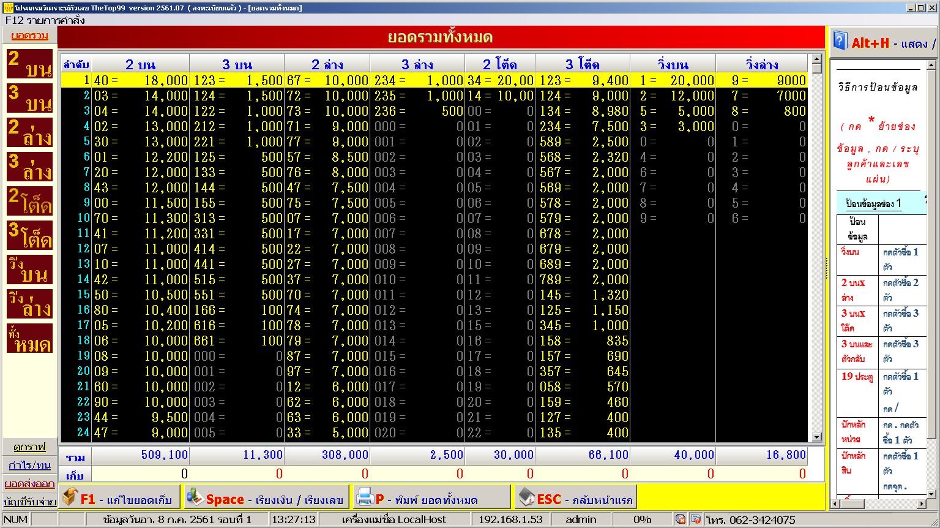940x528 pixels.
Task: Click the วิ่งล่าง column header
Action: pyautogui.click(x=762, y=64)
